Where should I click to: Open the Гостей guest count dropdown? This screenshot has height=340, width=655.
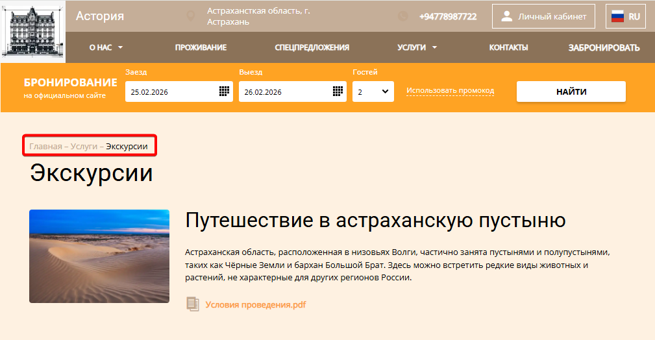click(x=373, y=91)
